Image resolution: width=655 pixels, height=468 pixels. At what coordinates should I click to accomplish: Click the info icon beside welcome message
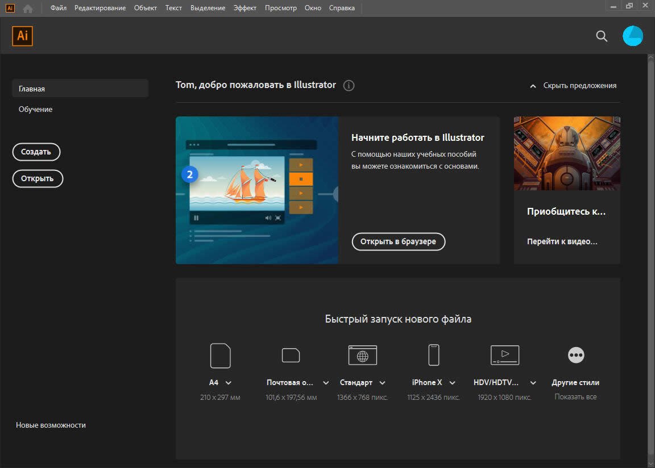click(x=349, y=86)
